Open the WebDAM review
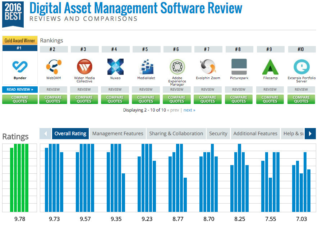Screen dimensions: 318x232 53,90
